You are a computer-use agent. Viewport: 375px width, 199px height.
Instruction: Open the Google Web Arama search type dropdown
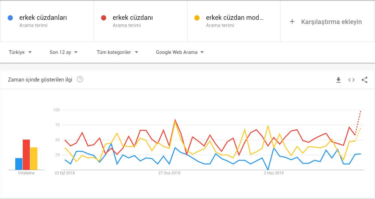(x=179, y=52)
